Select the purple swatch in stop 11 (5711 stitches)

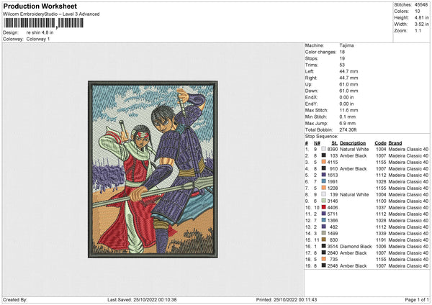pos(324,214)
